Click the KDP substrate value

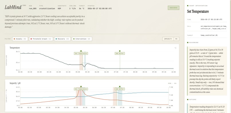click(59, 9)
